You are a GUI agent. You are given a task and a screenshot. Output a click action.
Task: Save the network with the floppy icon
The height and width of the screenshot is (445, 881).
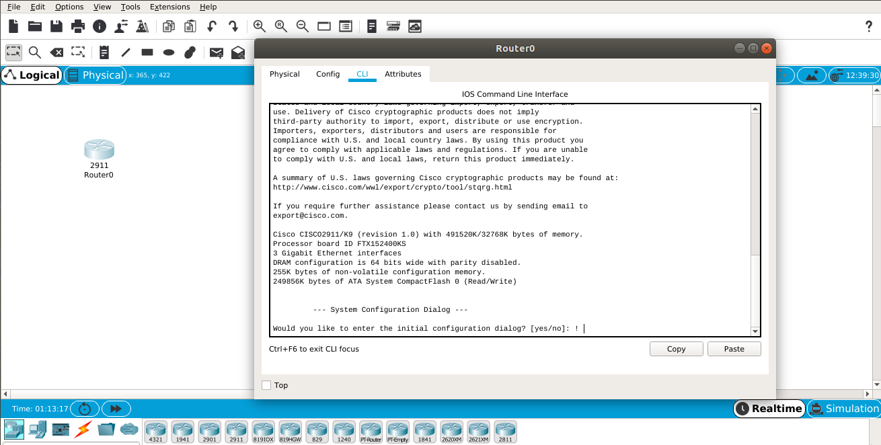(x=56, y=26)
